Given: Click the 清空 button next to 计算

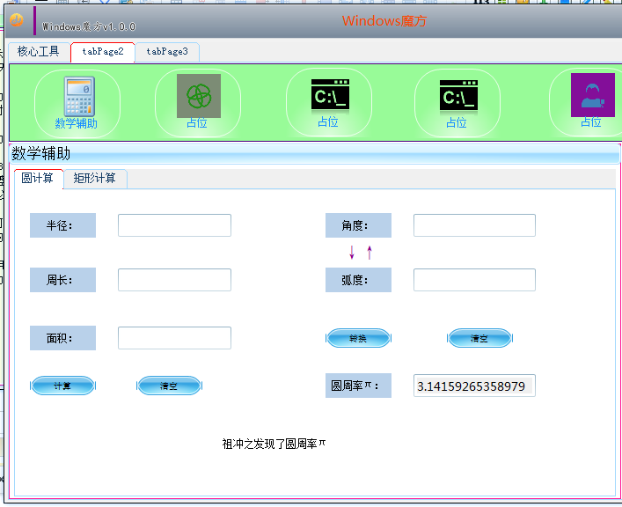Looking at the screenshot, I should coord(169,386).
